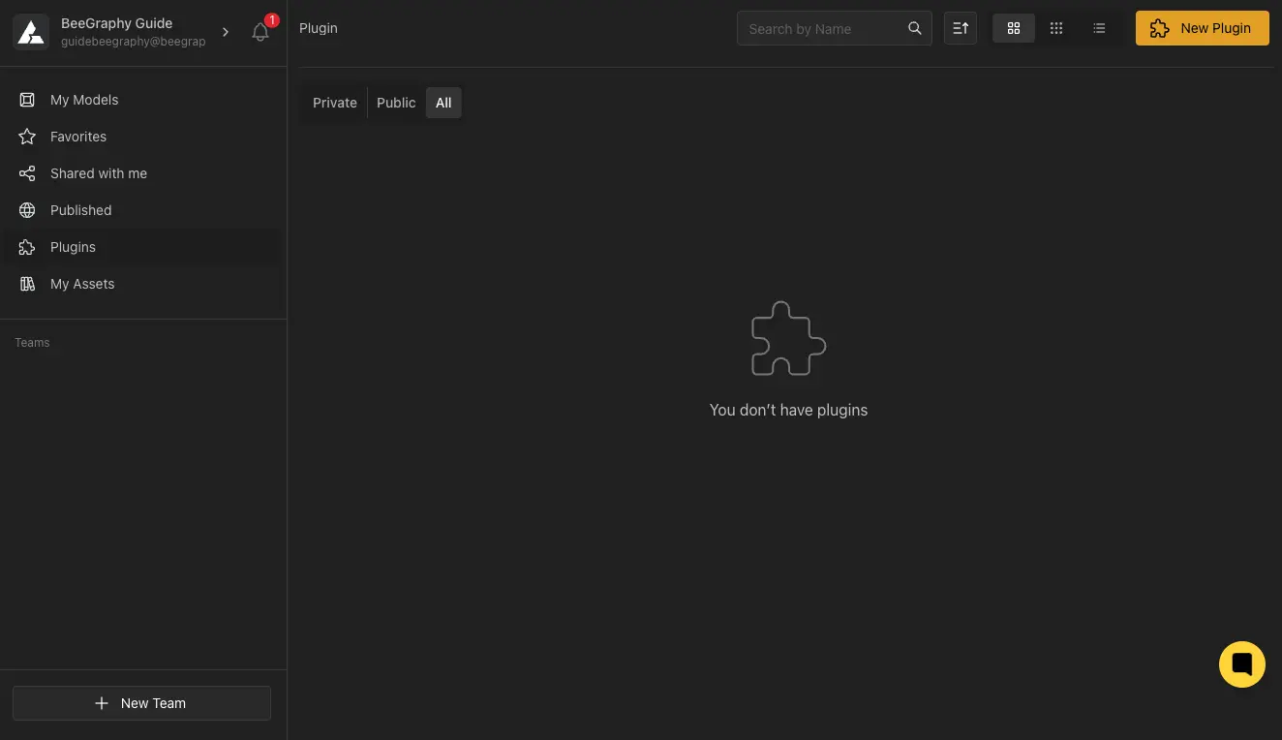1282x740 pixels.
Task: Select the Public filter tab
Action: coord(396,103)
